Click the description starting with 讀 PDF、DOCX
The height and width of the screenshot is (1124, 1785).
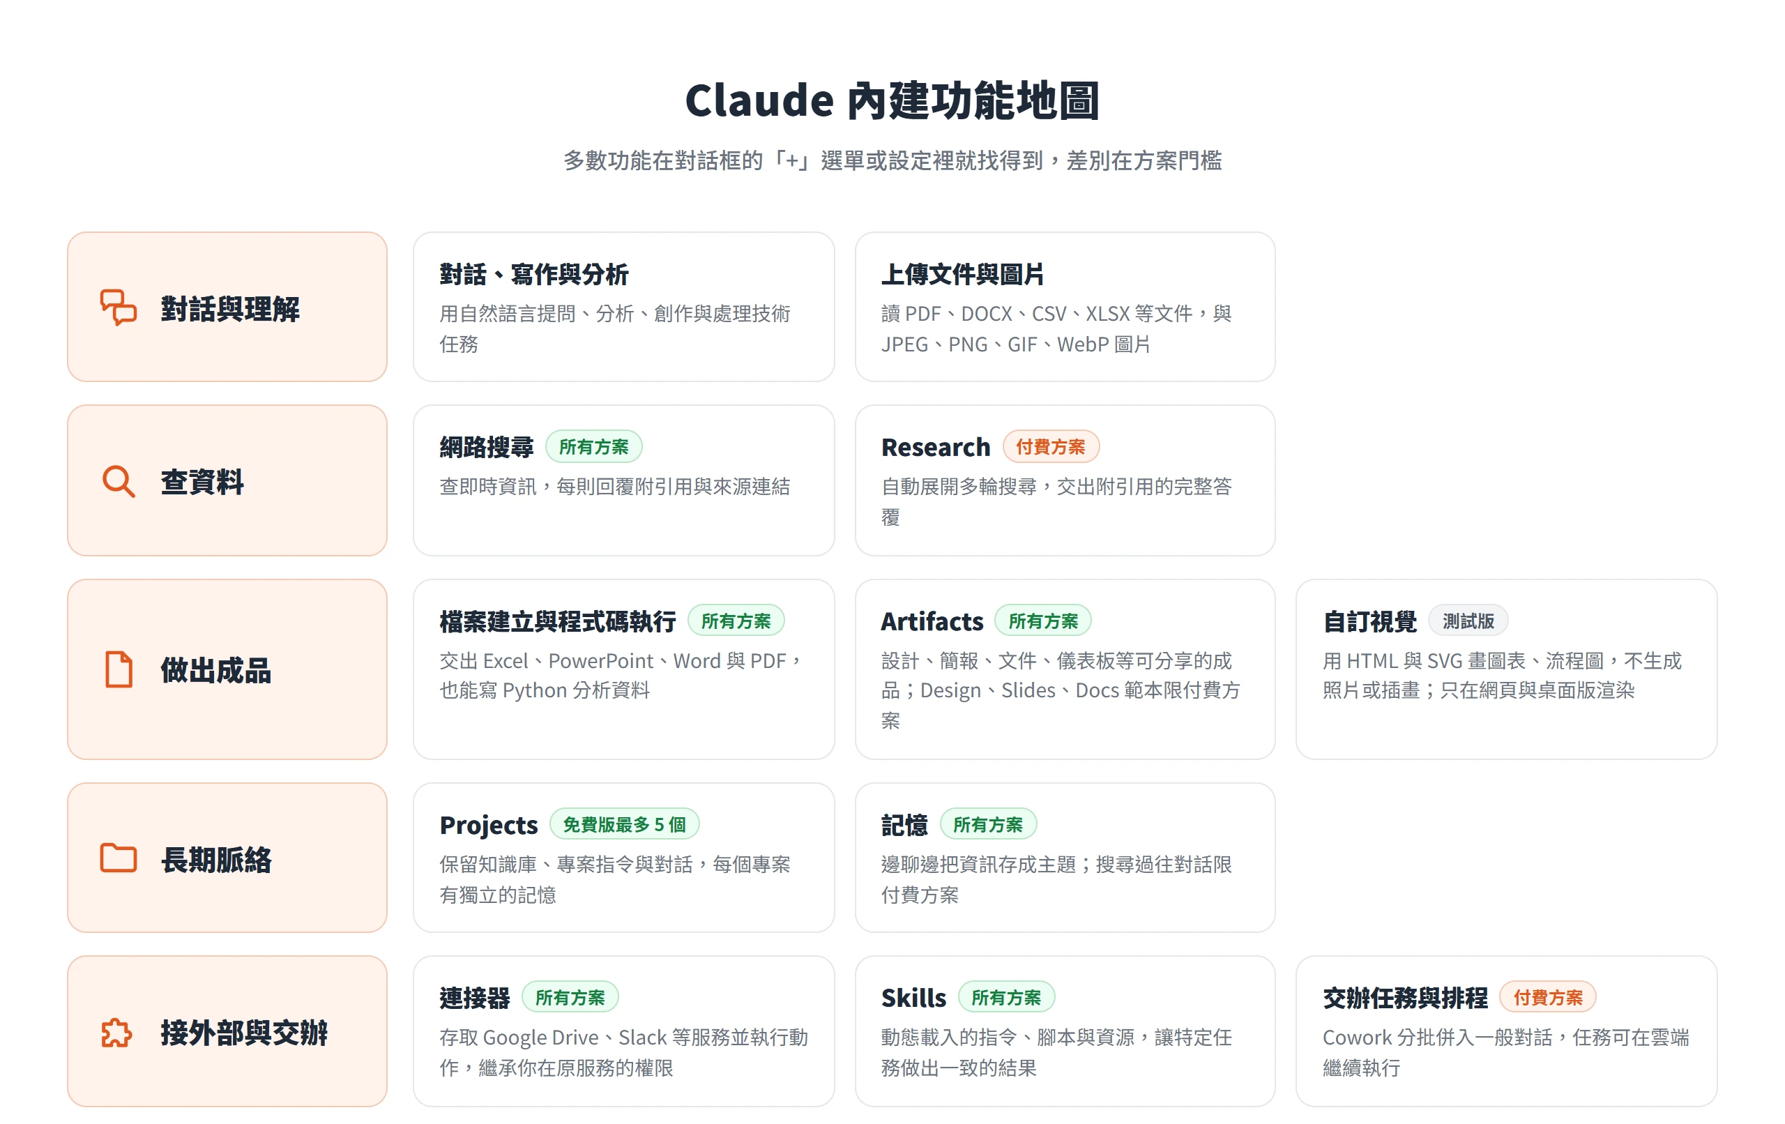tap(1056, 328)
